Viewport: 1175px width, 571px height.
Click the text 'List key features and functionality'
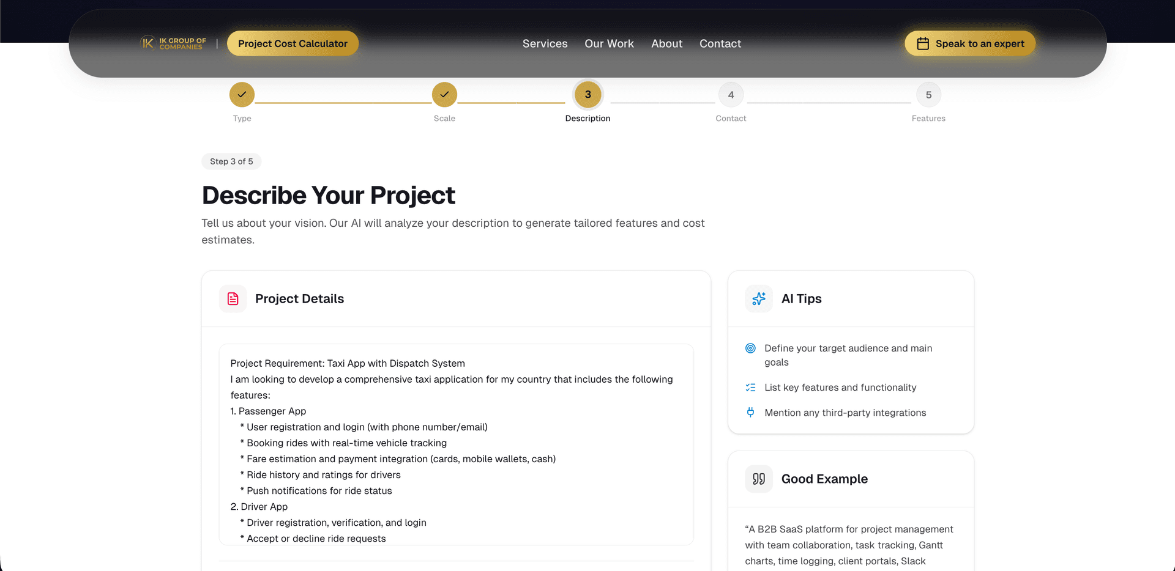(840, 388)
